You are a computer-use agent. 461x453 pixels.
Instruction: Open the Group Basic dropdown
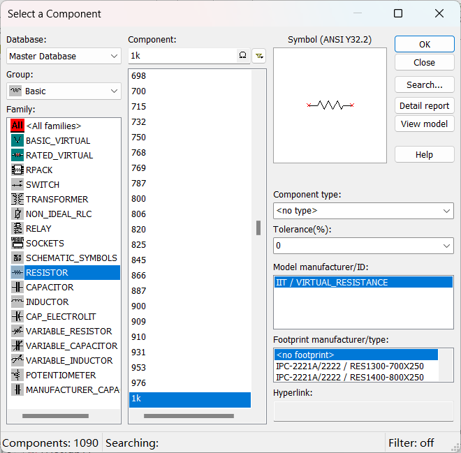coord(64,91)
